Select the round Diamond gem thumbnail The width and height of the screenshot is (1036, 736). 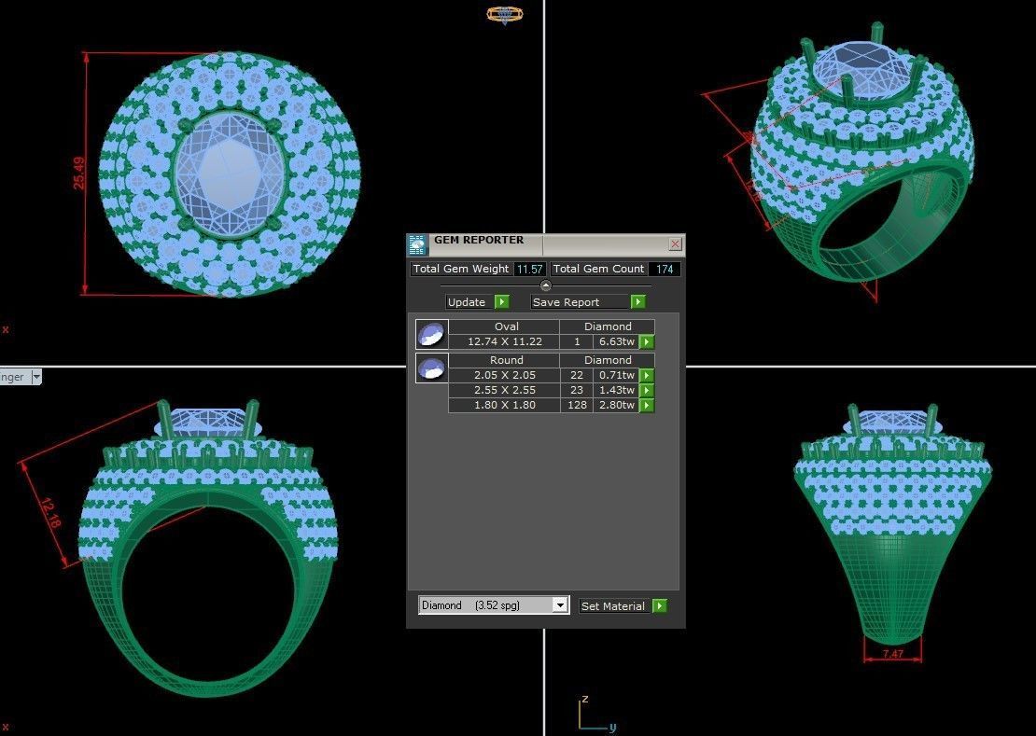(431, 368)
